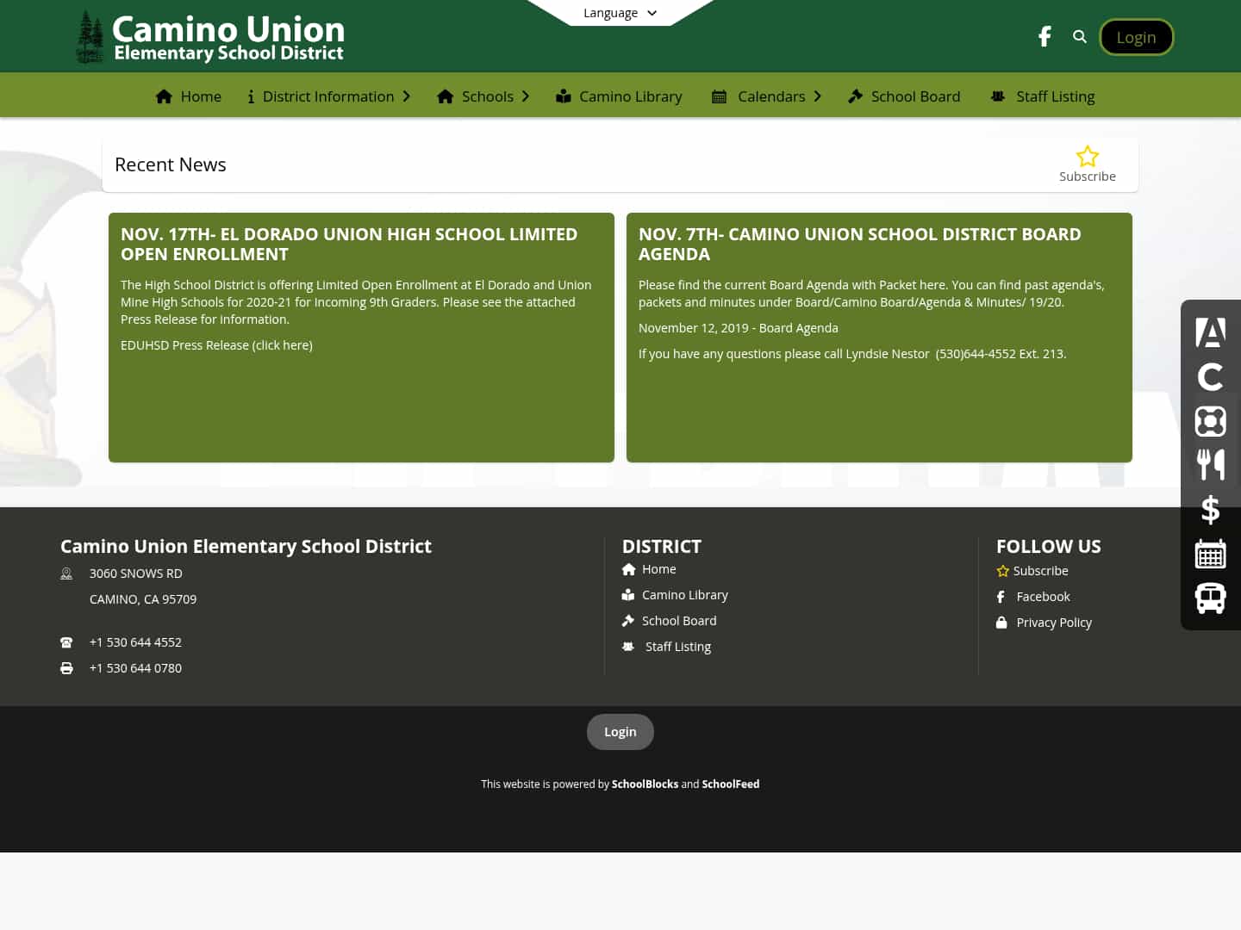
Task: Open the search magnifier icon in header
Action: [1079, 36]
